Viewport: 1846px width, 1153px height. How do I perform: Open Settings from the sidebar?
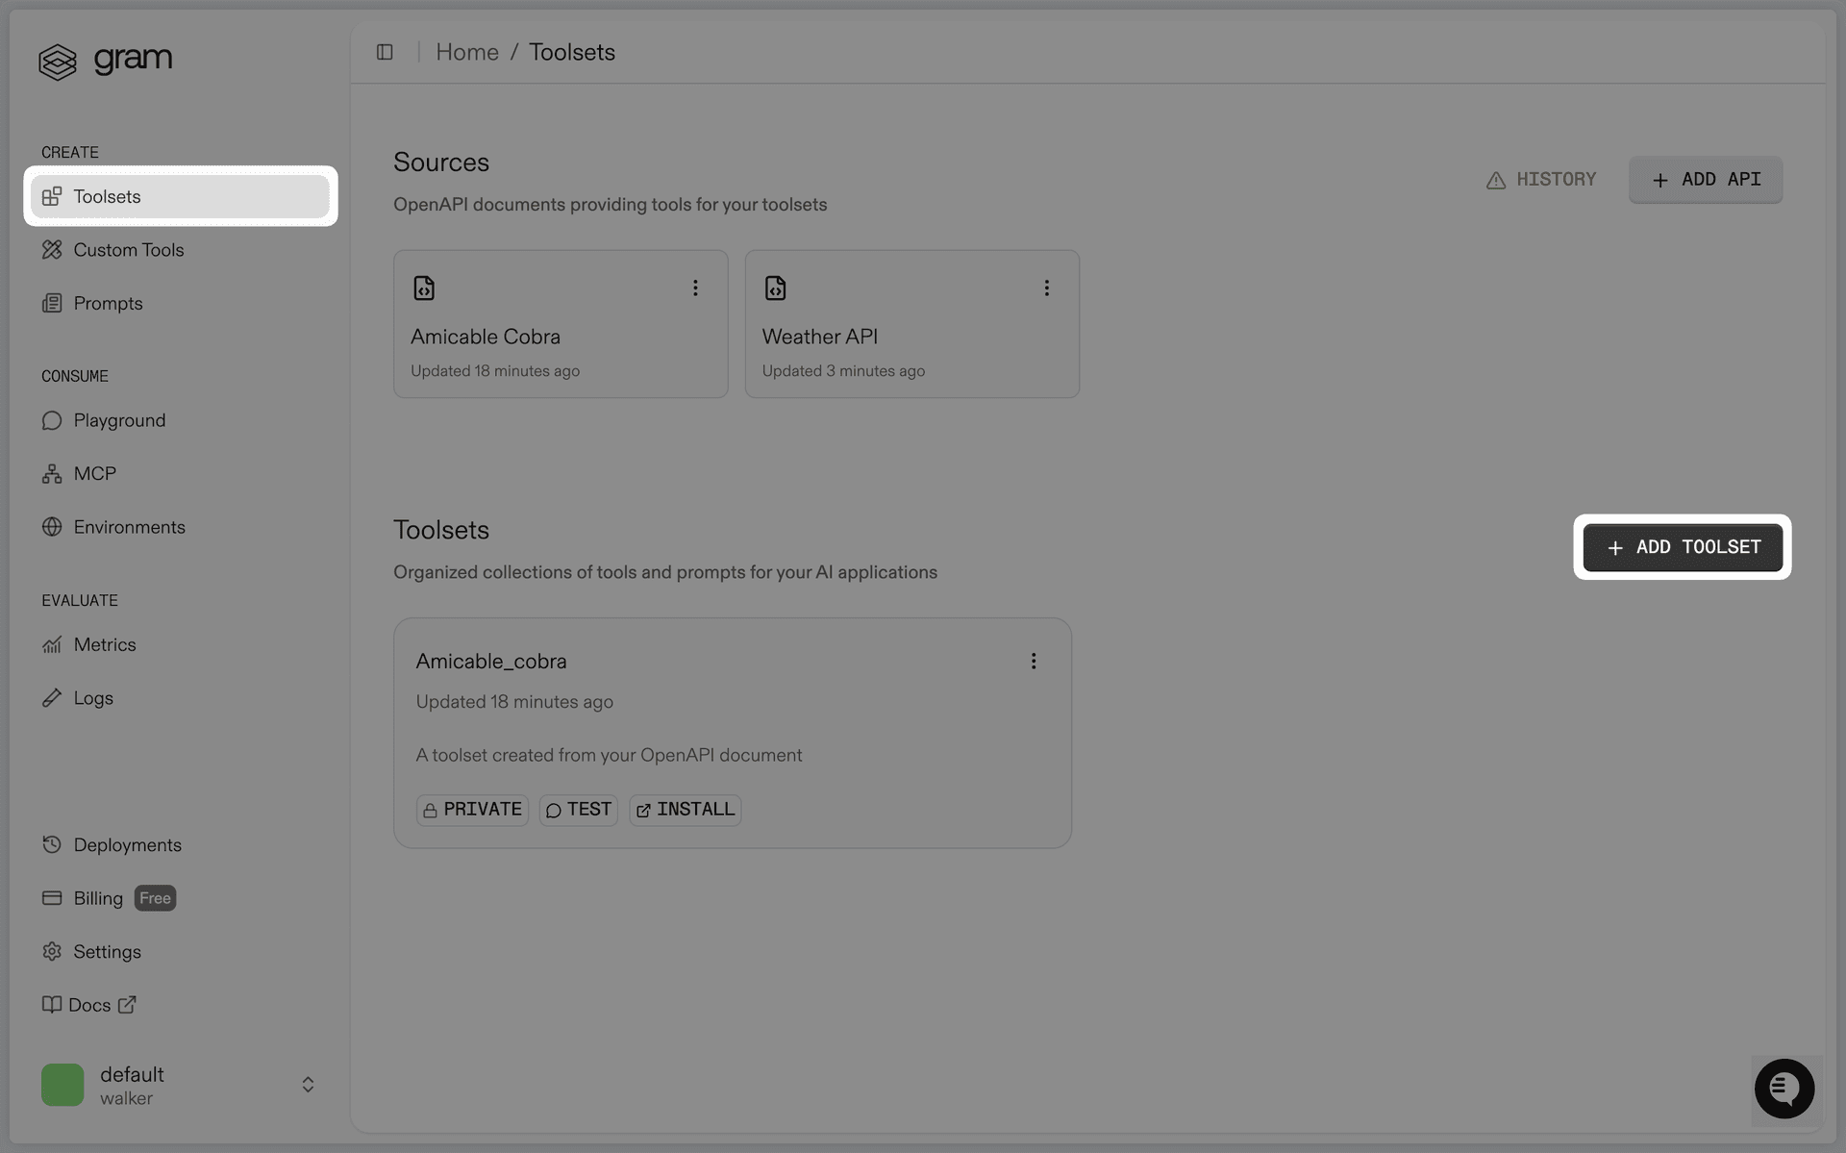coord(107,951)
